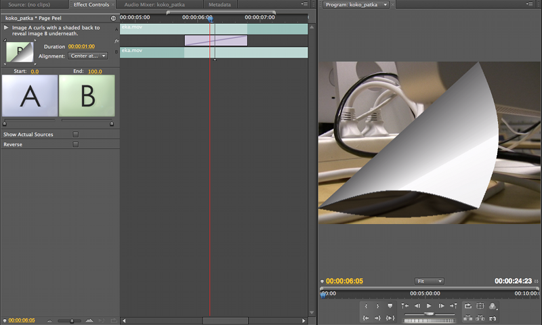Click the left arrow of horizontal scrollbar
Screen dimensions: 542x325
pos(124,321)
